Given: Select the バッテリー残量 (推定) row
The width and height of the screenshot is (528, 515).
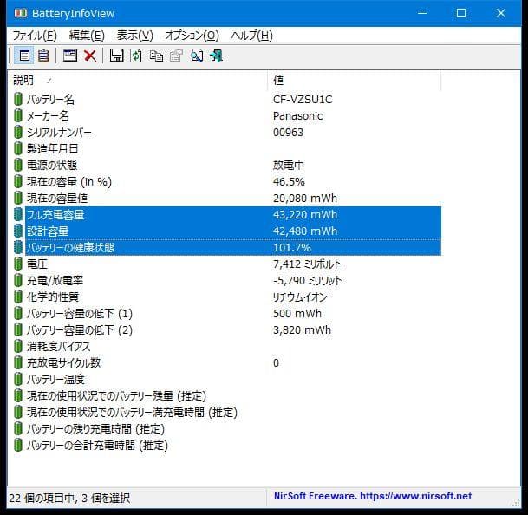Looking at the screenshot, I should pyautogui.click(x=227, y=396).
